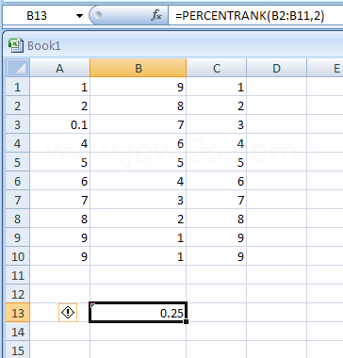The width and height of the screenshot is (343, 358).
Task: Click the Name Box showing B13
Action: pyautogui.click(x=37, y=16)
